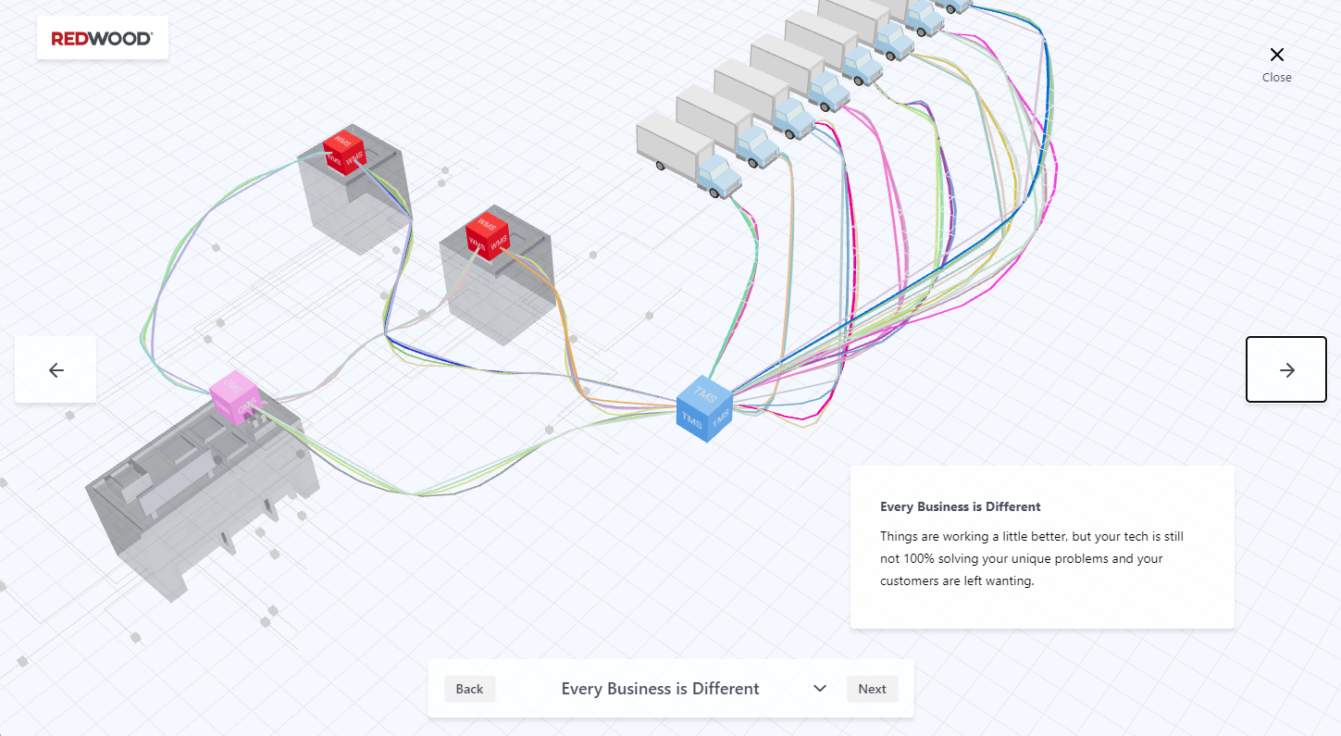Screen dimensions: 1341x736
Task: Select the blue TMS cube
Action: click(x=704, y=408)
